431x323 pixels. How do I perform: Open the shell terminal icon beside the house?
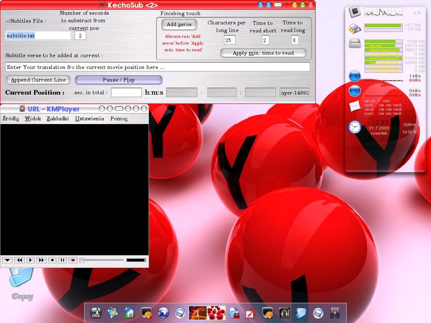click(146, 312)
